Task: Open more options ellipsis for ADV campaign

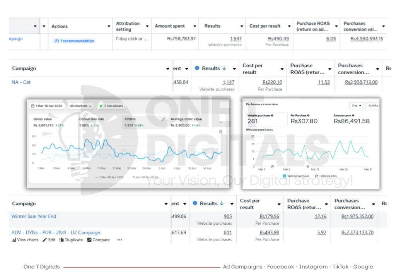Action: pyautogui.click(x=119, y=240)
